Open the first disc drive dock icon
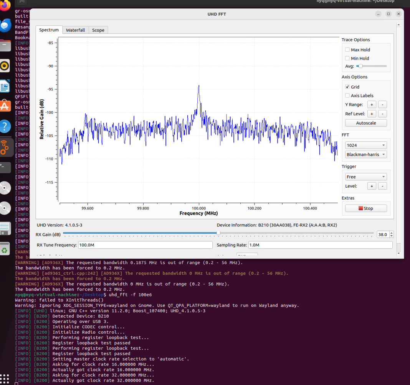The width and height of the screenshot is (410, 385). 5,188
